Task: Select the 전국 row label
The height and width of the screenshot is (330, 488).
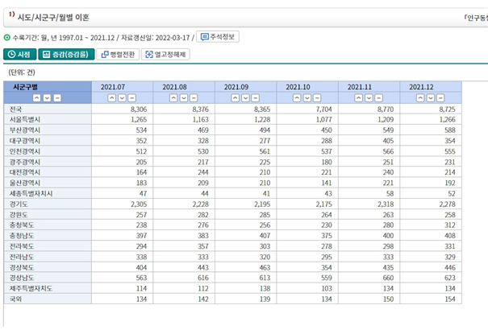Action: tap(15, 109)
